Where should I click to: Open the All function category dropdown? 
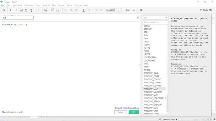coord(156,18)
